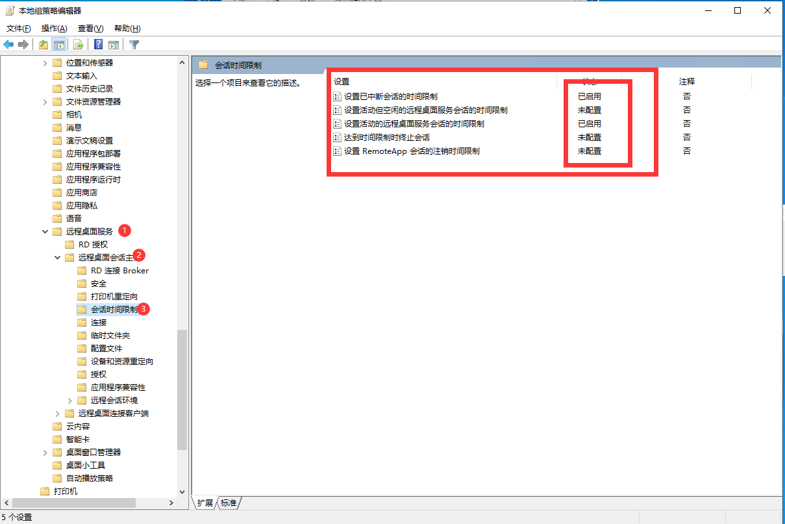Expand the 远程会话环境 tree node arrow
Image resolution: width=785 pixels, height=524 pixels.
tap(69, 401)
